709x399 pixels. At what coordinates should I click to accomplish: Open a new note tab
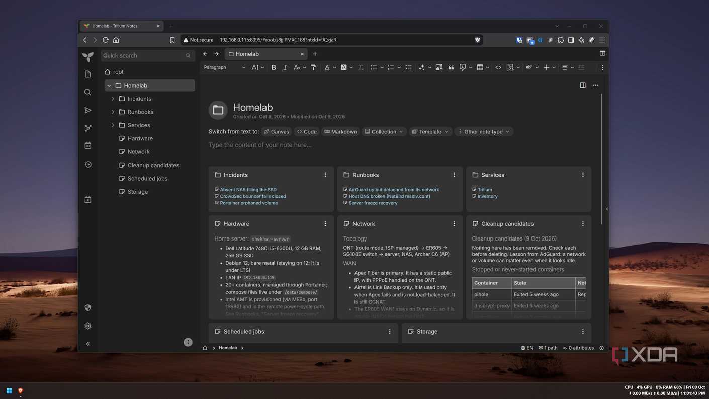[x=315, y=54]
